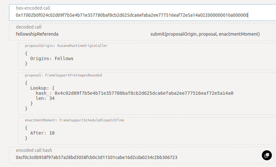Click the enactmentMoment: FrameSupportScheduleDispatchTime label
The image size is (276, 167).
75,120
